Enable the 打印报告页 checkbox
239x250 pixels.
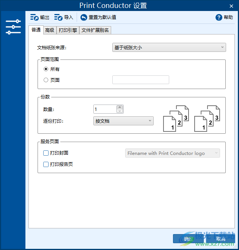pos(46,164)
